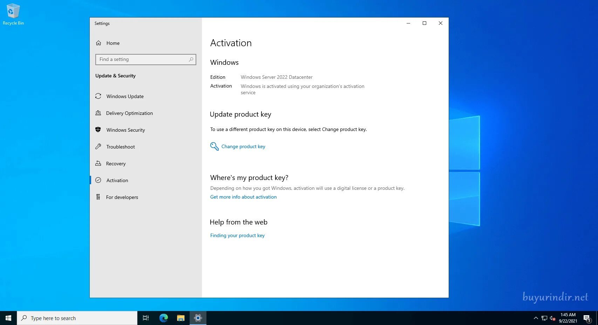The width and height of the screenshot is (598, 325).
Task: Click the Change product key link
Action: point(243,146)
